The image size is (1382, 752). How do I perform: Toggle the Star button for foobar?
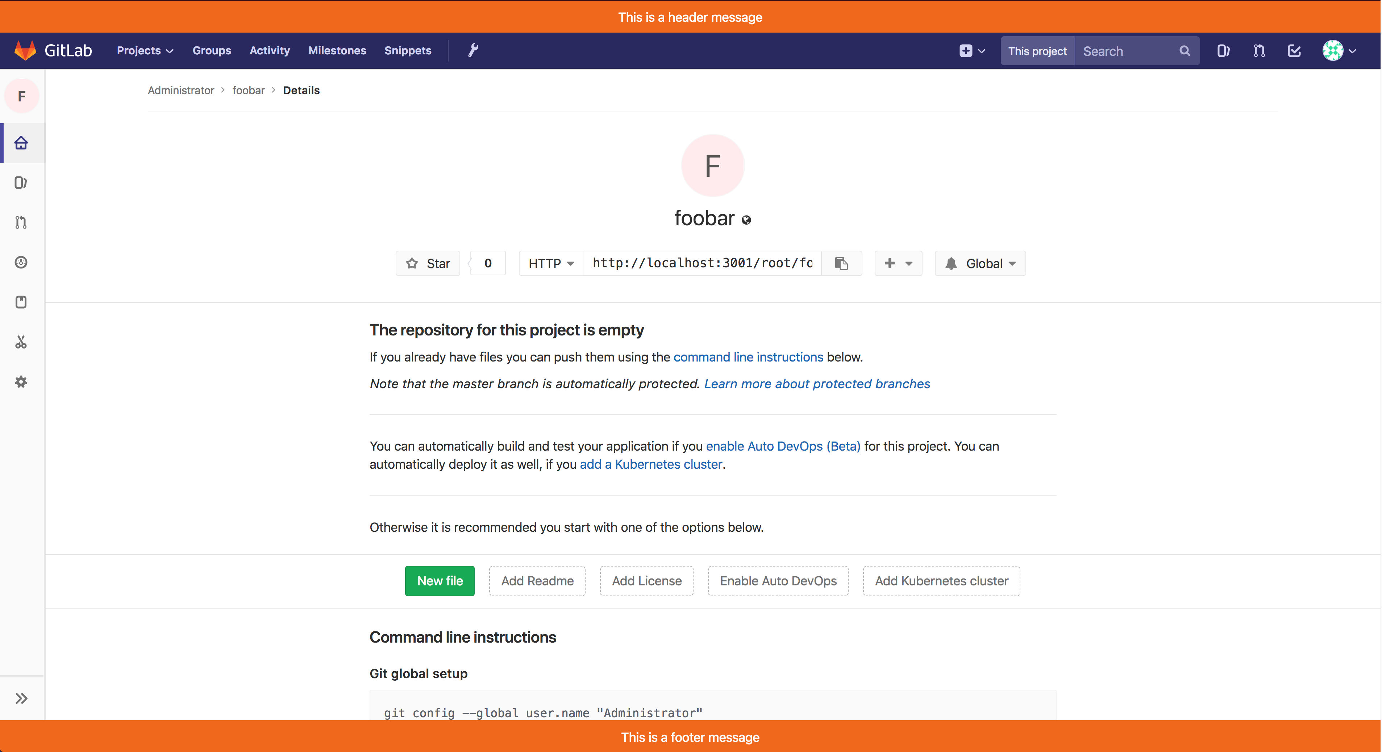pyautogui.click(x=429, y=263)
